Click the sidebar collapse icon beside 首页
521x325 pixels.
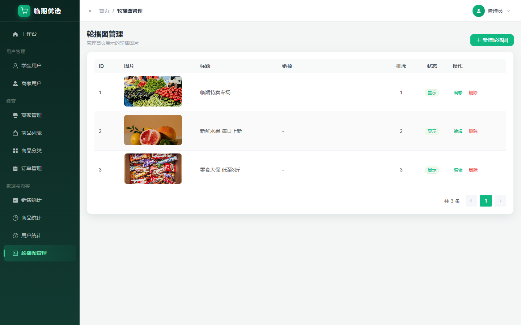coord(90,11)
